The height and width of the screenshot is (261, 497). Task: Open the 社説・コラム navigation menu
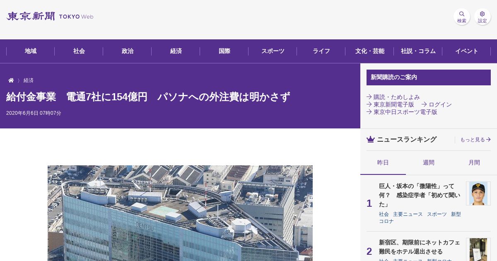[418, 51]
